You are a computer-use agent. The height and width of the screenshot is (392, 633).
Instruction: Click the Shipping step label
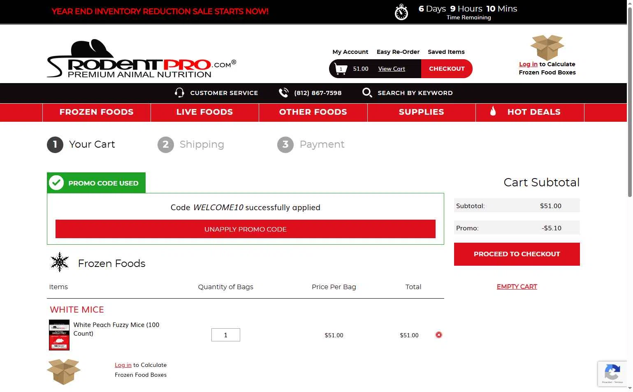tap(202, 144)
